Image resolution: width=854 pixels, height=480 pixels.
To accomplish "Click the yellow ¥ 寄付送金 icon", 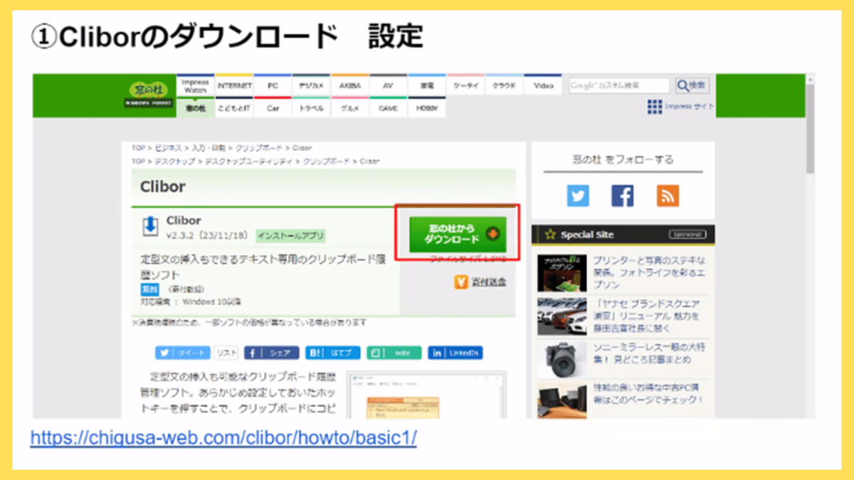I will [461, 282].
